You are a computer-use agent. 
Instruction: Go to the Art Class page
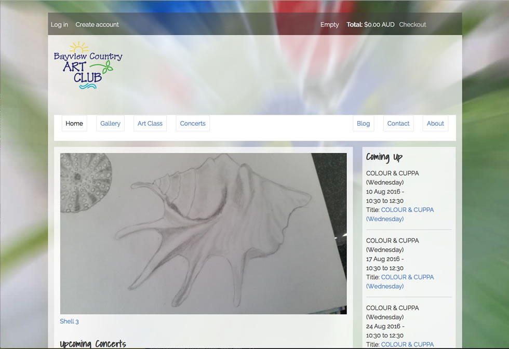[150, 124]
